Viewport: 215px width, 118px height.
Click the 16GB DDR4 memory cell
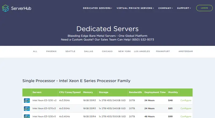89,116
